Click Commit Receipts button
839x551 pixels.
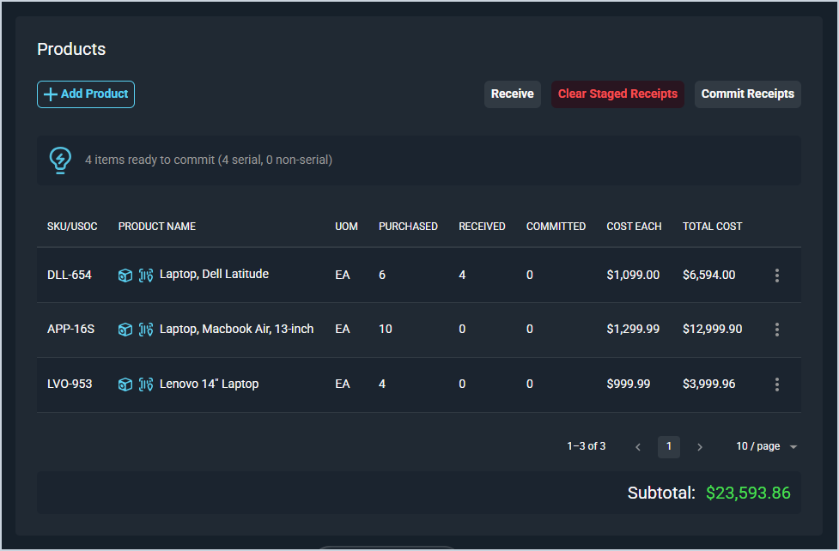(747, 94)
